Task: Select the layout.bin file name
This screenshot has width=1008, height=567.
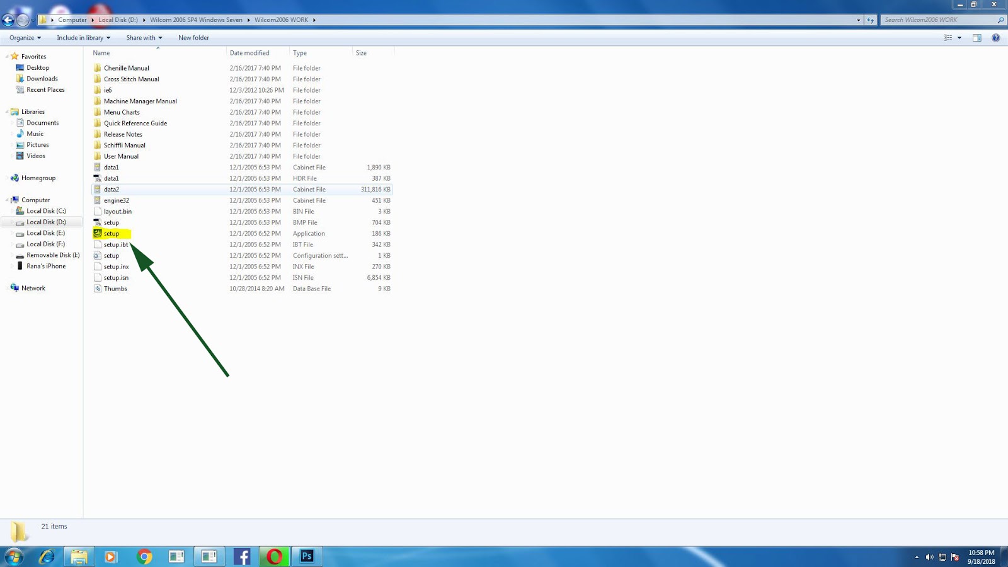Action: (x=118, y=212)
